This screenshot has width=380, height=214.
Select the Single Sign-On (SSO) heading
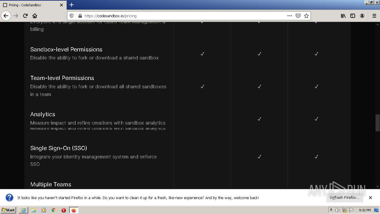[x=58, y=148]
